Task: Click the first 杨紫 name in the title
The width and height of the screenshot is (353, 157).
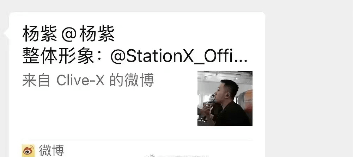Action: (39, 34)
